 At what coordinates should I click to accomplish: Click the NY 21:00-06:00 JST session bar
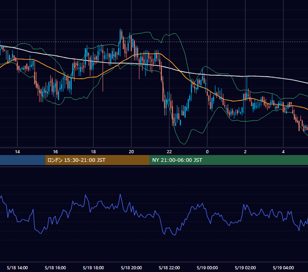coord(229,160)
